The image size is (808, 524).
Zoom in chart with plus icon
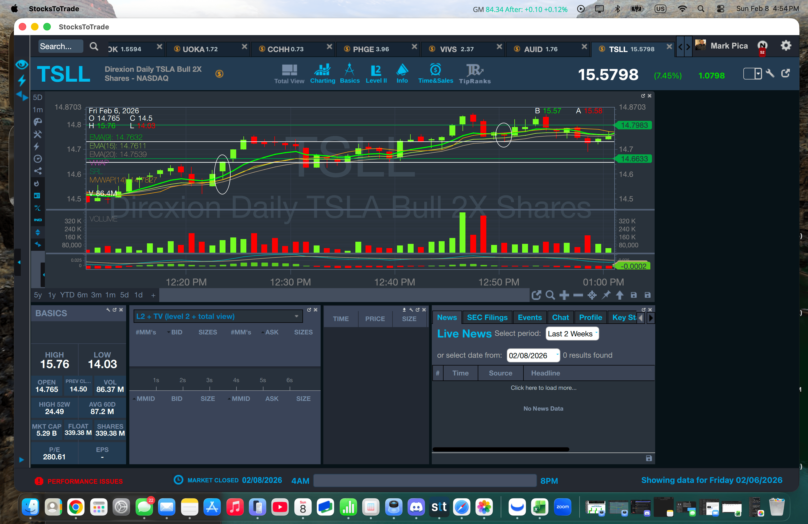click(564, 295)
